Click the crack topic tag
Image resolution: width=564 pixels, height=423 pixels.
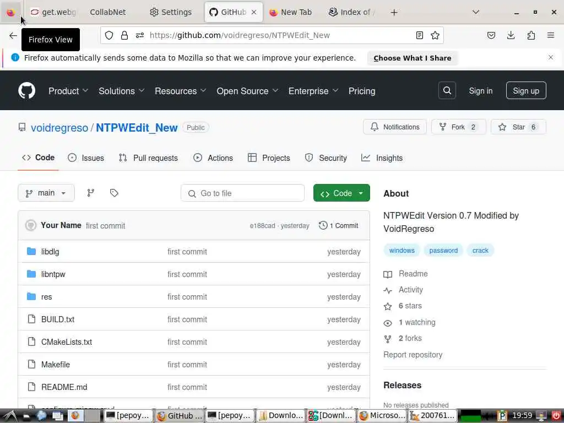480,251
